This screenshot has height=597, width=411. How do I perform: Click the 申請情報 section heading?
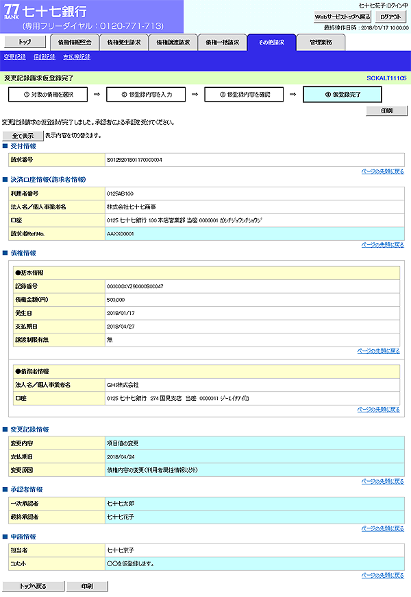click(23, 537)
